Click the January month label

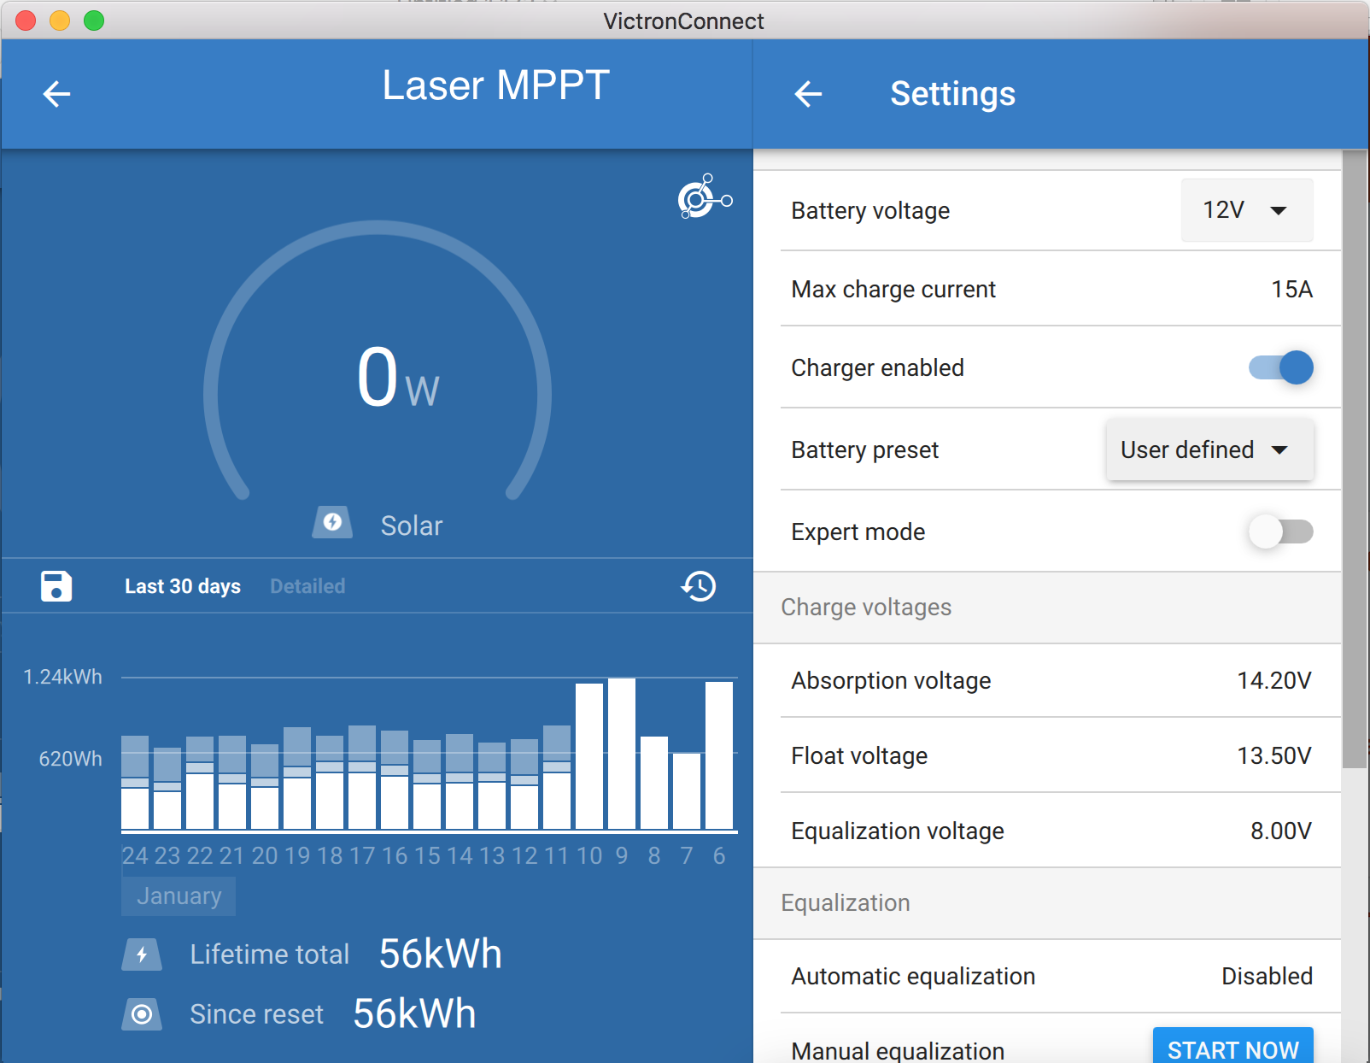179,896
